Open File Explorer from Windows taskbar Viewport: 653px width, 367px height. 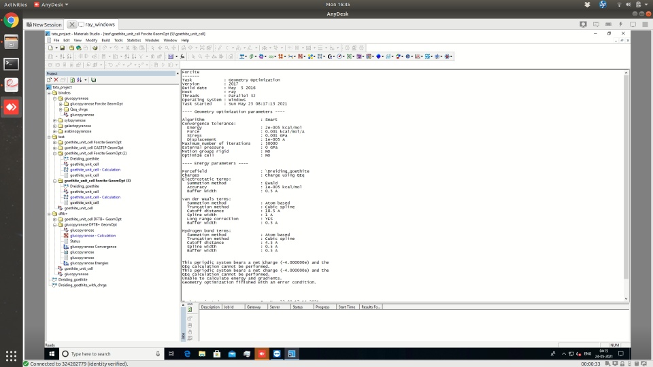[202, 353]
